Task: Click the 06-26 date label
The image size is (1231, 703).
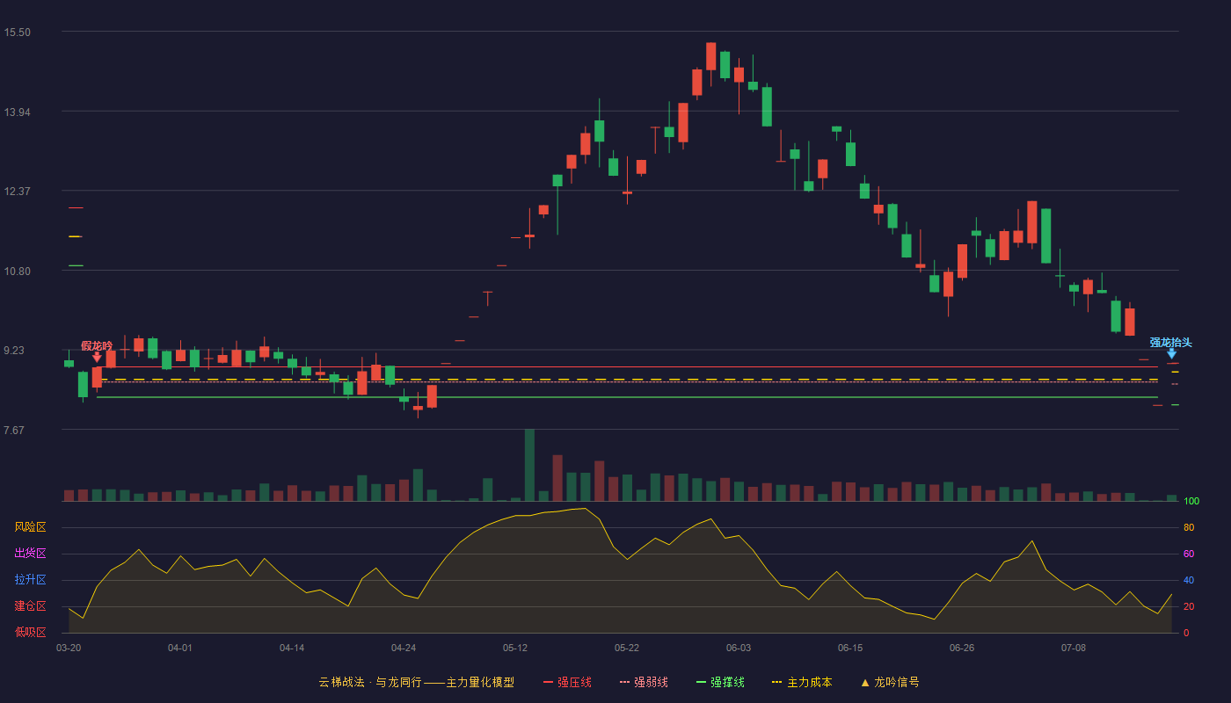Action: coord(962,648)
